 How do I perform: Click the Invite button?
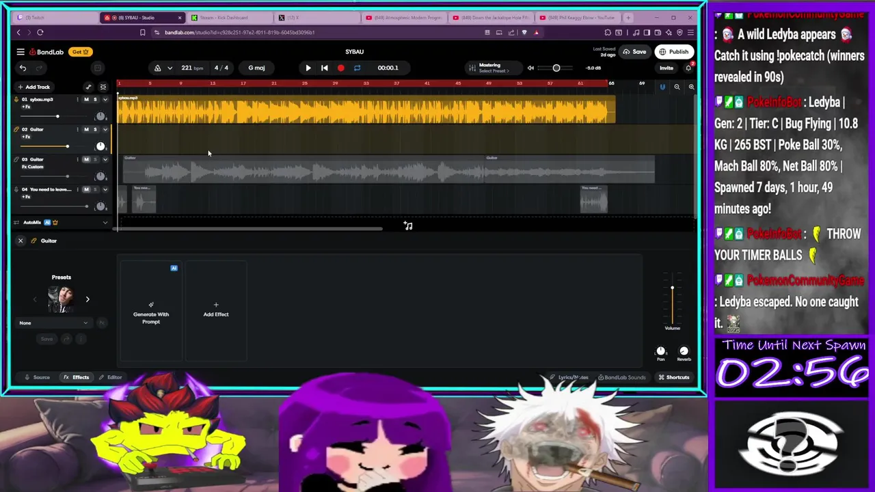[x=666, y=68]
